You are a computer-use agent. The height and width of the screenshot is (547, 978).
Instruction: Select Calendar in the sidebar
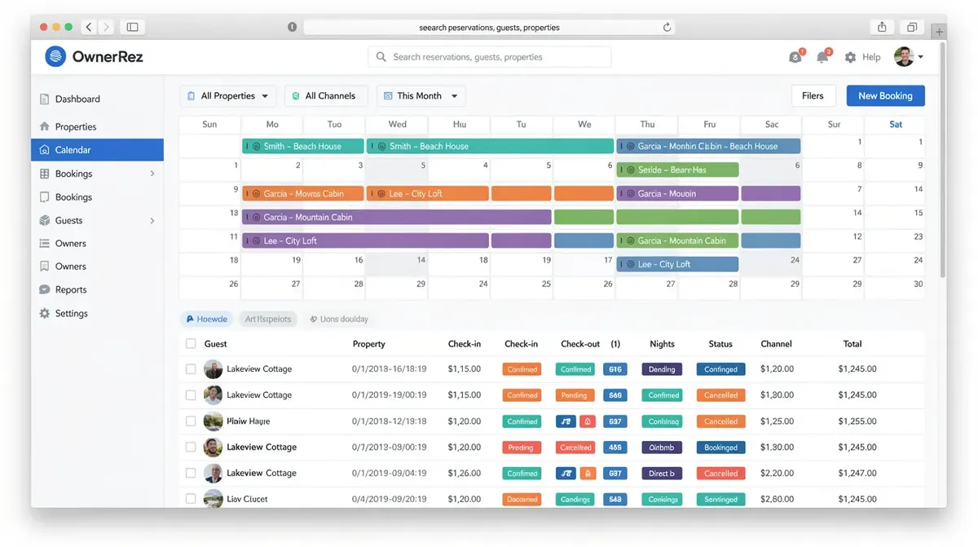pos(98,150)
